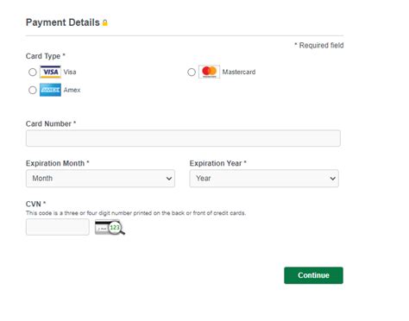
Task: Click the Payment Details heading
Action: click(63, 22)
